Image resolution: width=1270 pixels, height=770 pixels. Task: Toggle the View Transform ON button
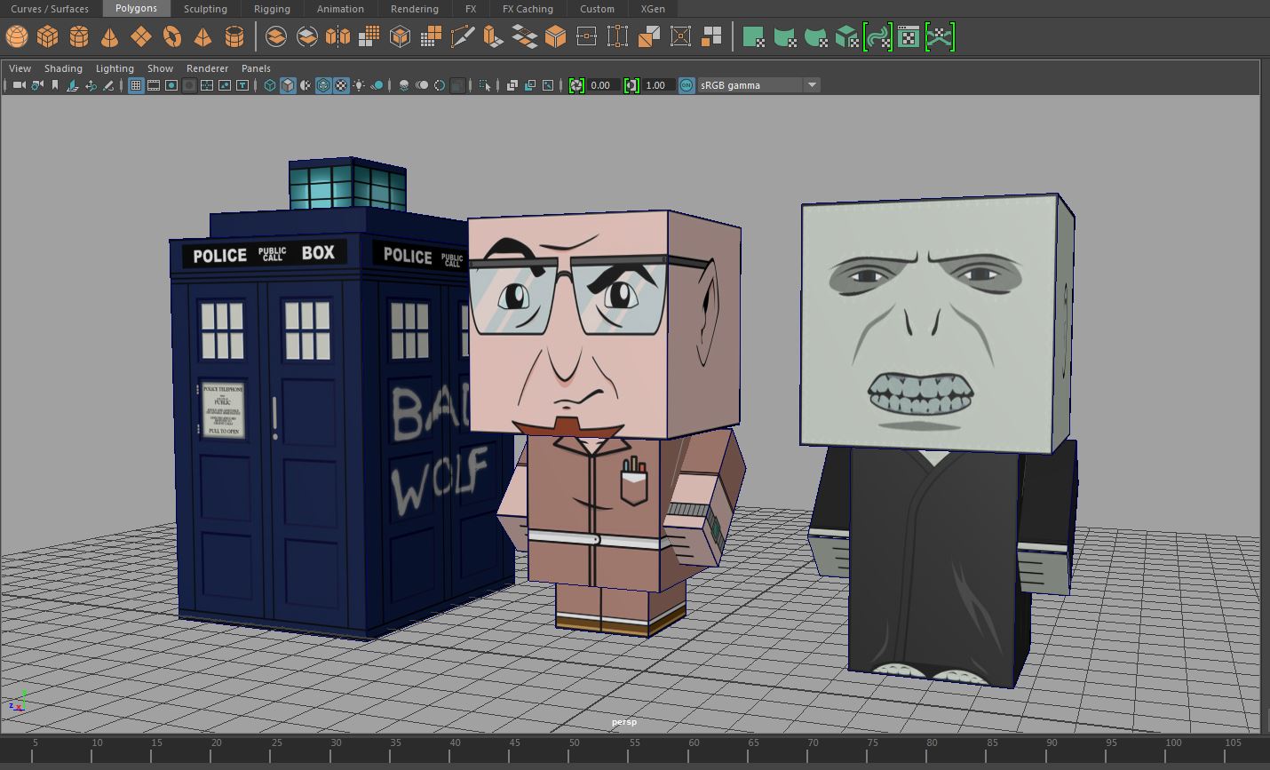coord(687,85)
